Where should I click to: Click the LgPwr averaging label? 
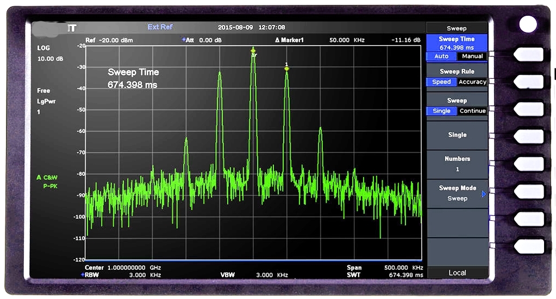pos(46,101)
